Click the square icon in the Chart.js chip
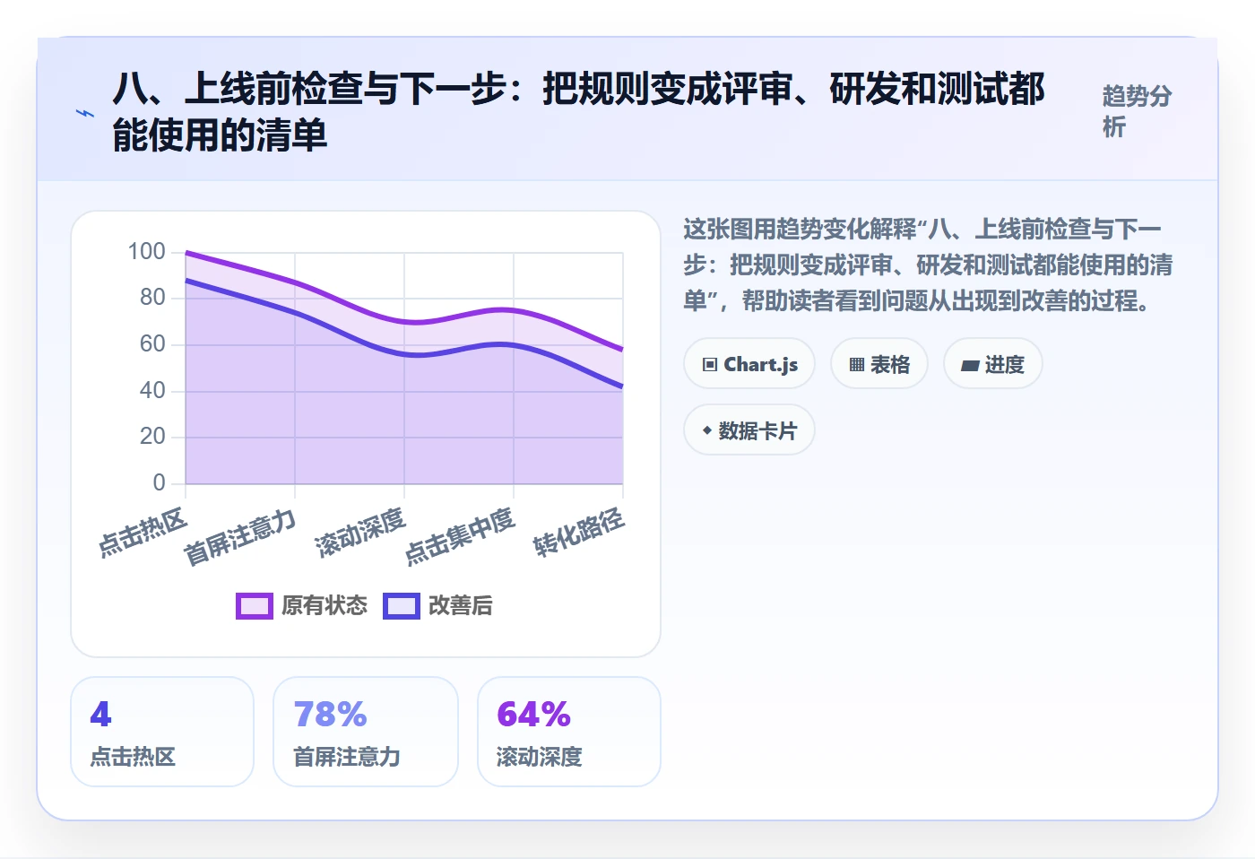The width and height of the screenshot is (1255, 859). [x=710, y=365]
